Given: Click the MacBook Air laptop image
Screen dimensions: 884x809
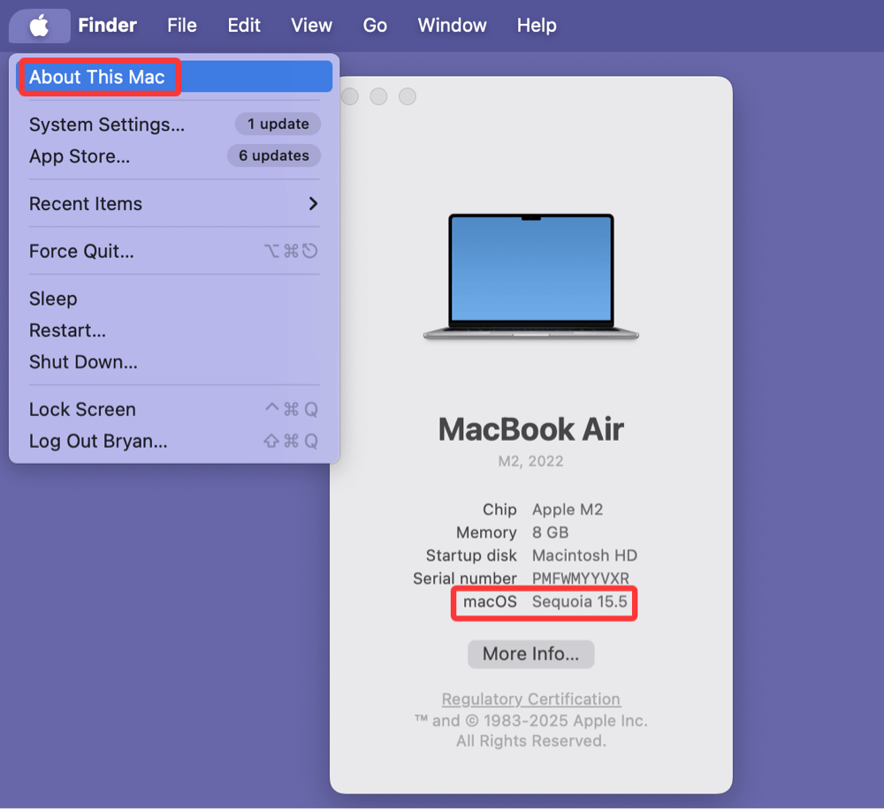Looking at the screenshot, I should click(531, 276).
